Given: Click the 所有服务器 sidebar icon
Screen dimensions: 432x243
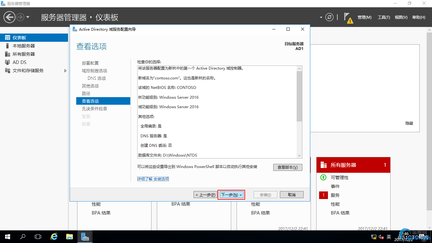Looking at the screenshot, I should (8, 54).
